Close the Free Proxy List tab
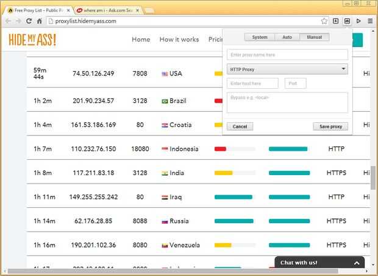 (x=68, y=10)
